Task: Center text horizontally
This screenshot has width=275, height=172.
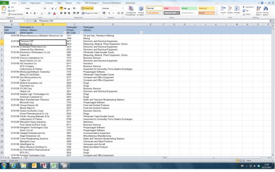Action: coord(65,13)
